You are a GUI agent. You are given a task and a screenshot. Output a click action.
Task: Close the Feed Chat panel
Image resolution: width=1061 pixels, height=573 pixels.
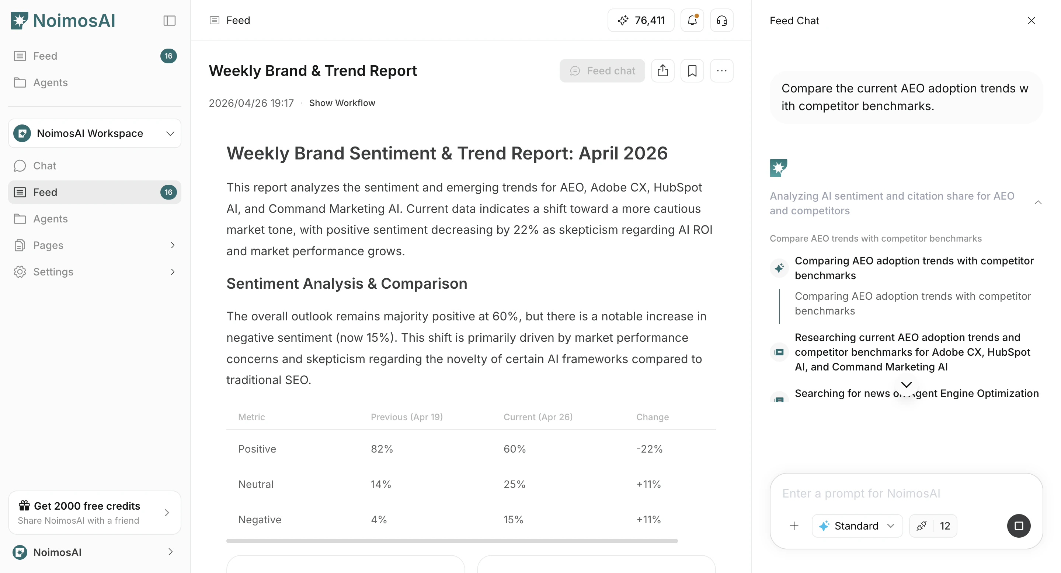click(1032, 21)
